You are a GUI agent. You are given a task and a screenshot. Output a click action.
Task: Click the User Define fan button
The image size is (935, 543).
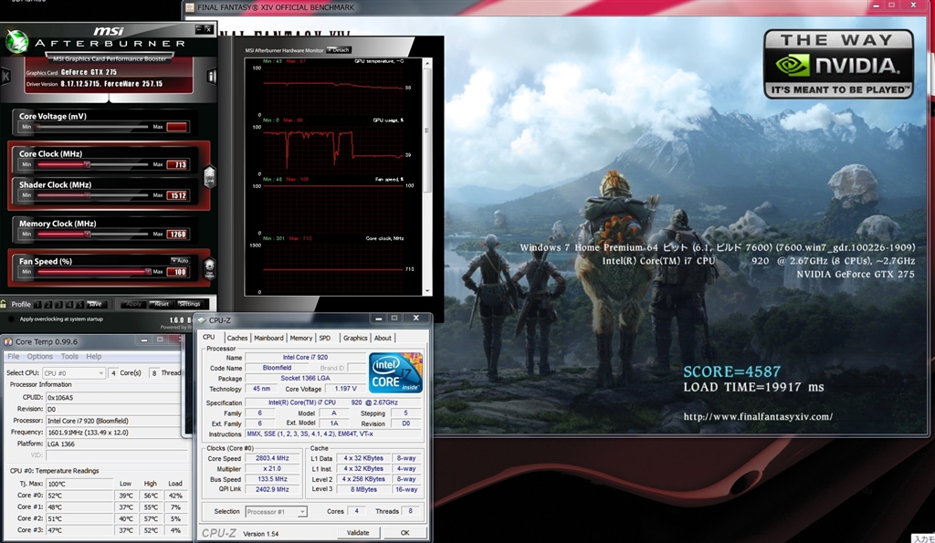click(x=209, y=269)
